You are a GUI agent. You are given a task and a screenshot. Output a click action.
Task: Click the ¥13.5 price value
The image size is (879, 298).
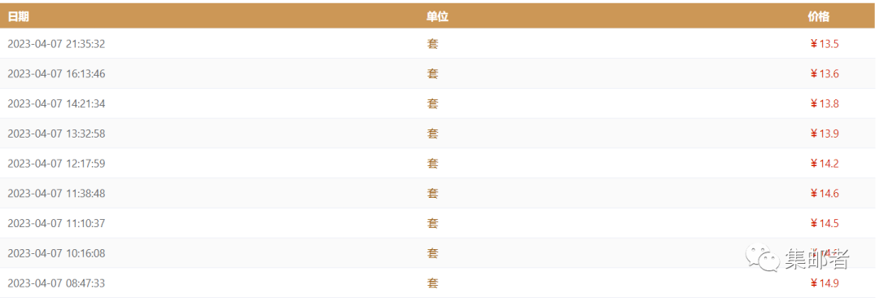pyautogui.click(x=824, y=44)
